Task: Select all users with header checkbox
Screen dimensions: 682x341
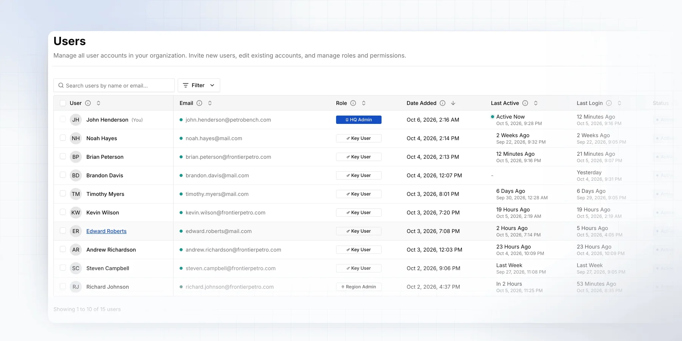Action: point(63,103)
